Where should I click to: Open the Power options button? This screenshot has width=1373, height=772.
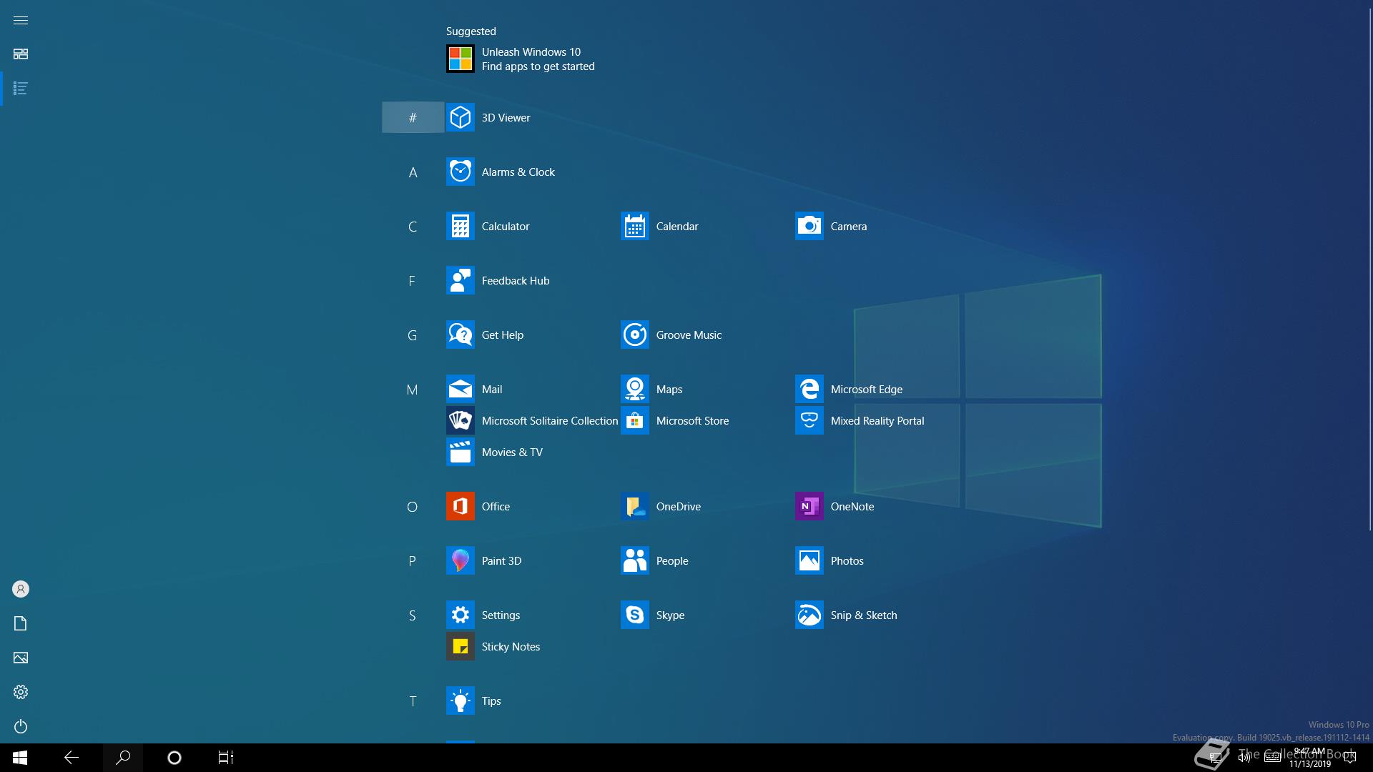(21, 726)
